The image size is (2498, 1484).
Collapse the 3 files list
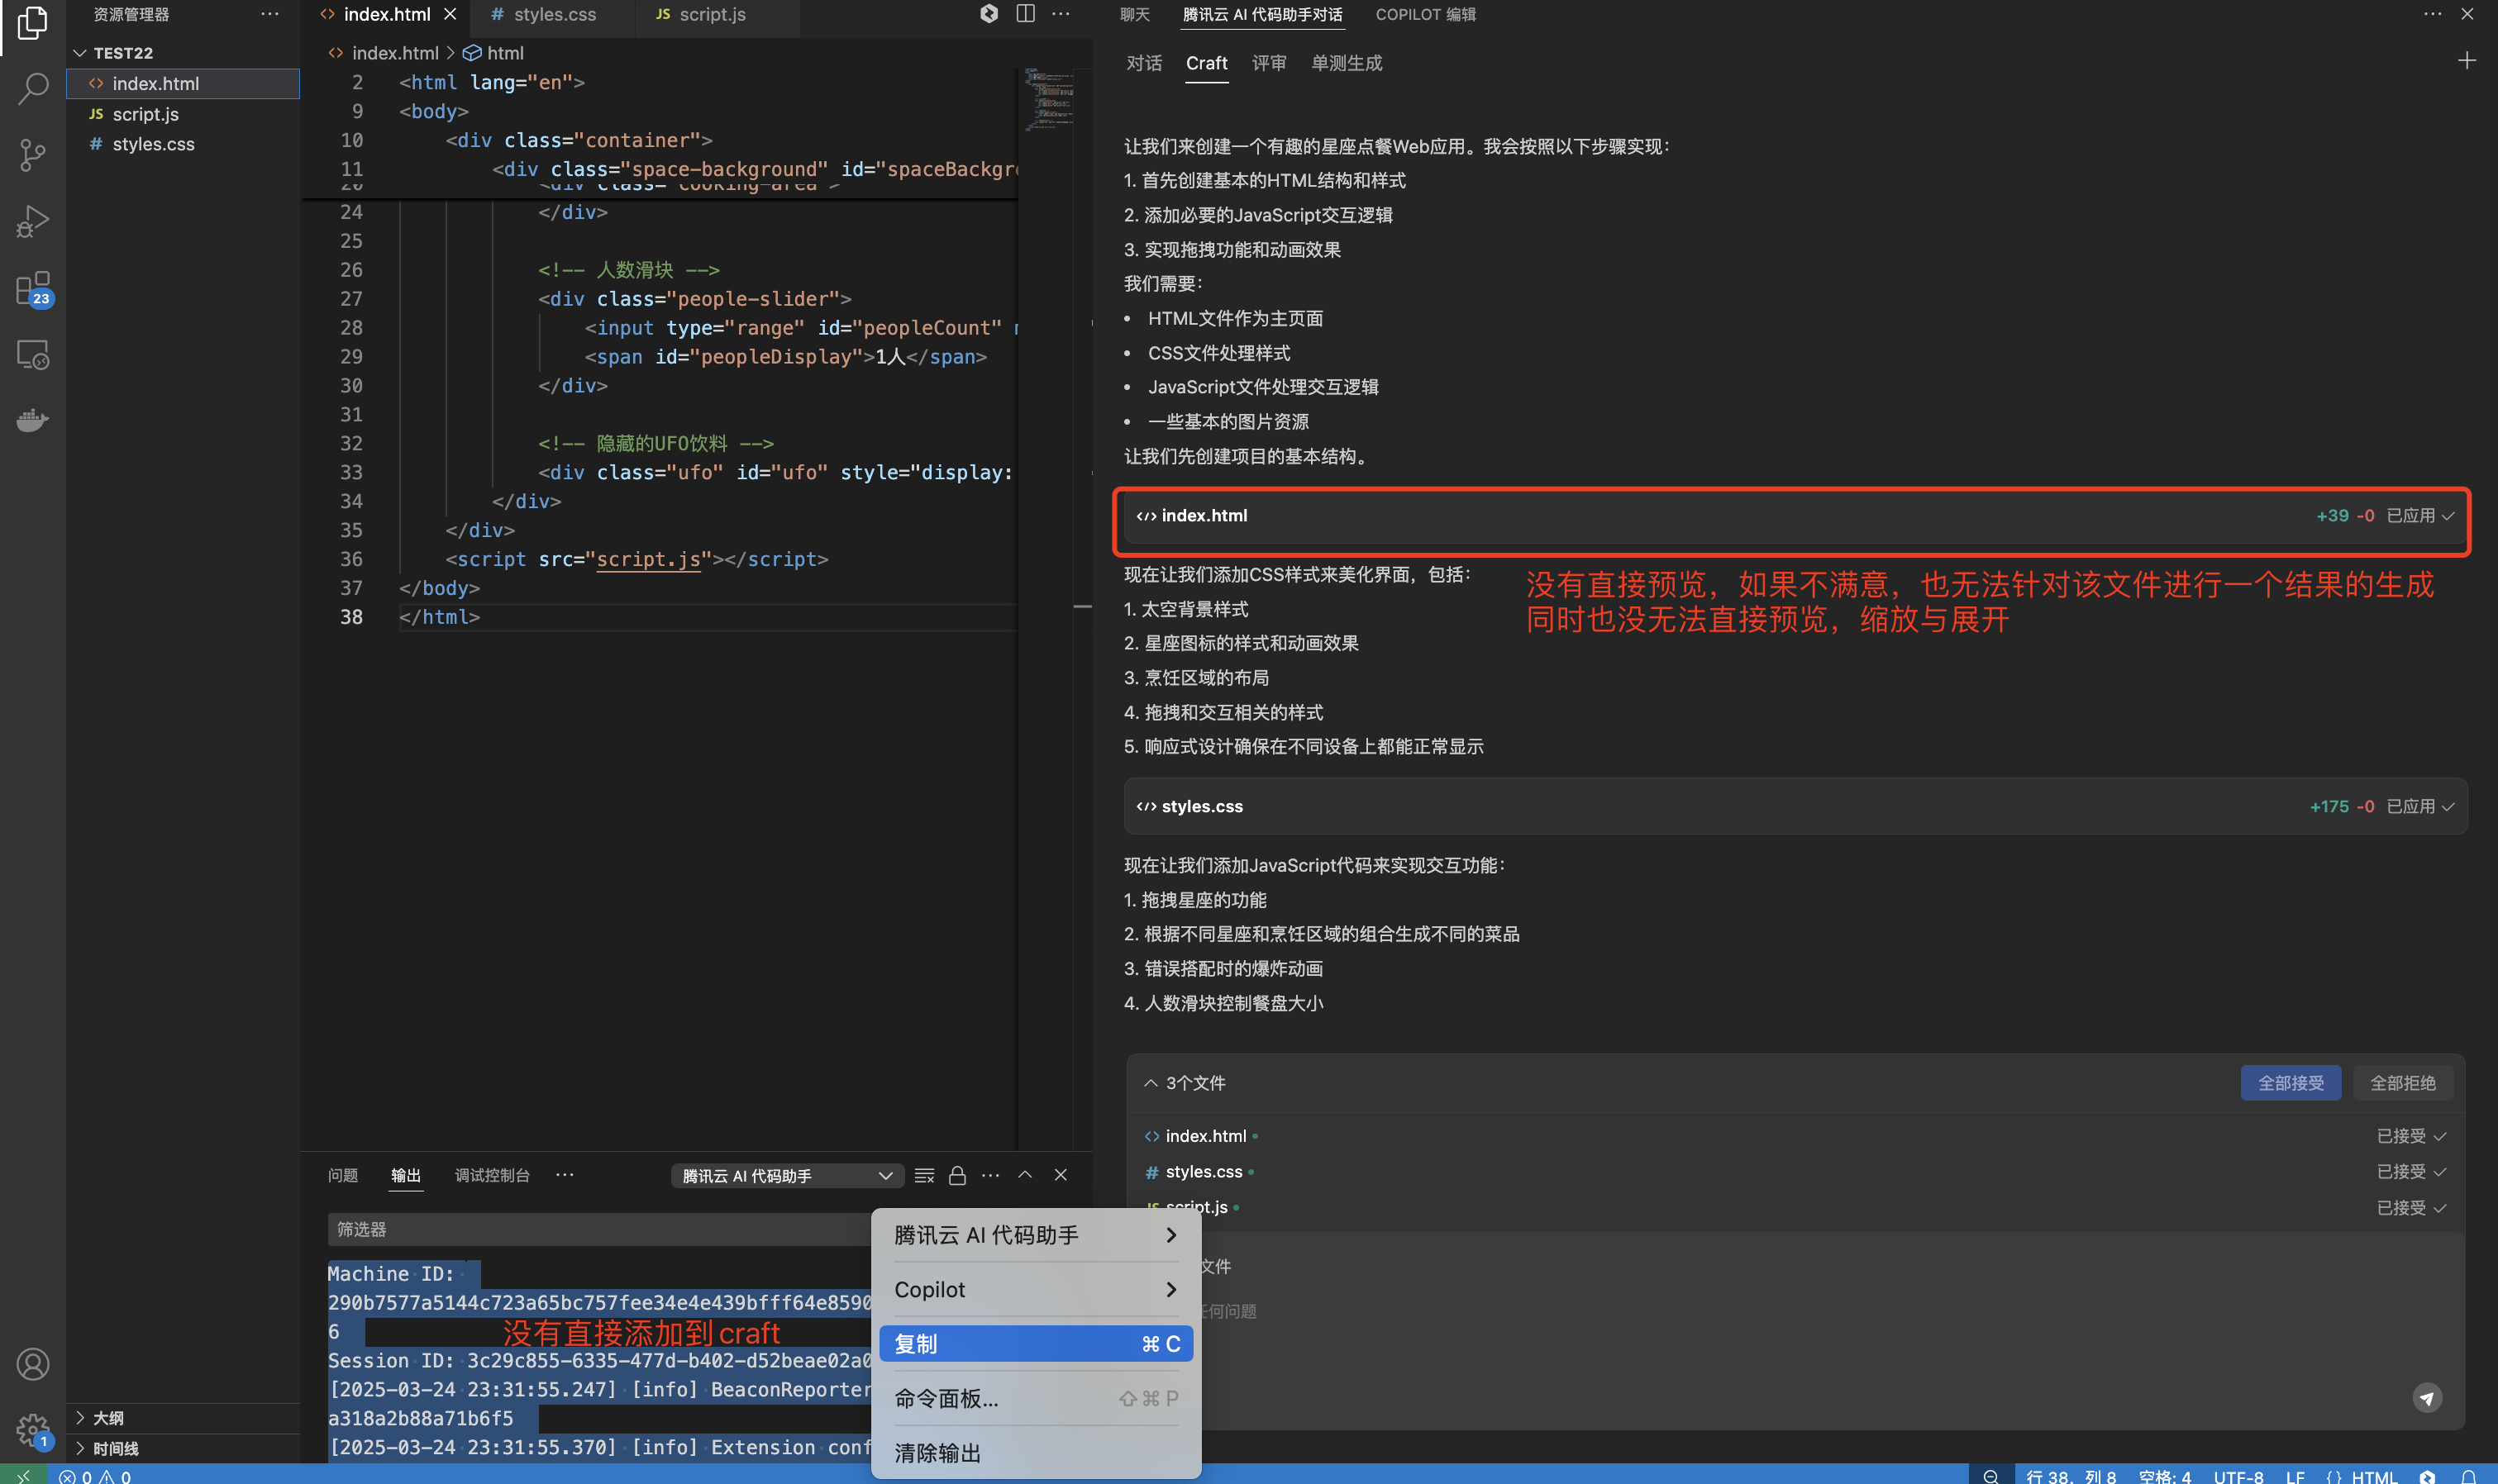pos(1151,1083)
